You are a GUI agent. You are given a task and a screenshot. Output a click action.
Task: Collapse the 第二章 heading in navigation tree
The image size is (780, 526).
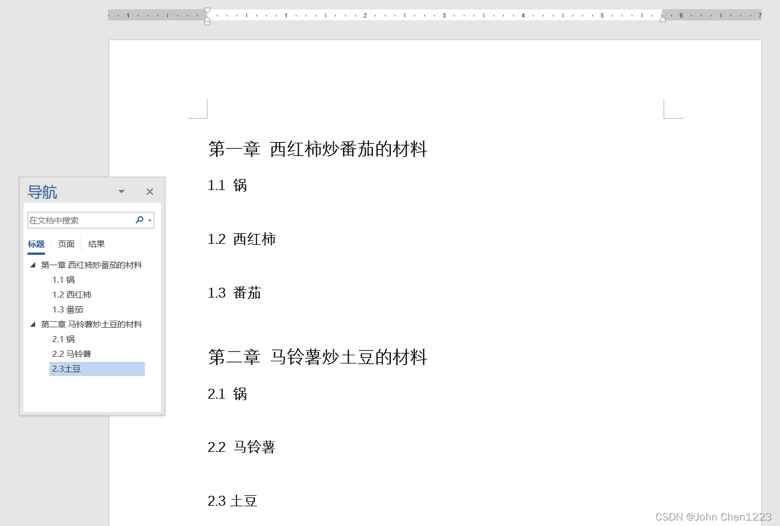[x=33, y=324]
